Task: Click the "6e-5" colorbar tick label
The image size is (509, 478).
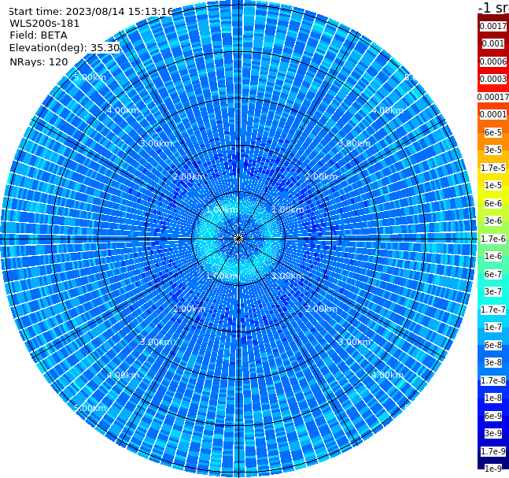Action: pyautogui.click(x=493, y=132)
